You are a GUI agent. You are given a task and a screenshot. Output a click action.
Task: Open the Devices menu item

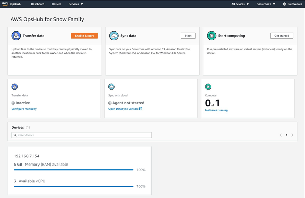[x=56, y=4]
